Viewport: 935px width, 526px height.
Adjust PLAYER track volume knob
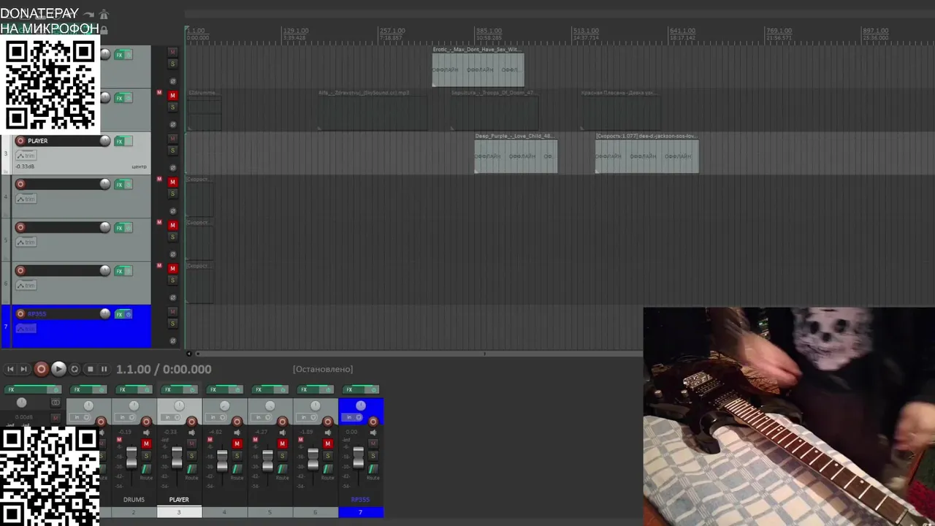[x=105, y=141]
